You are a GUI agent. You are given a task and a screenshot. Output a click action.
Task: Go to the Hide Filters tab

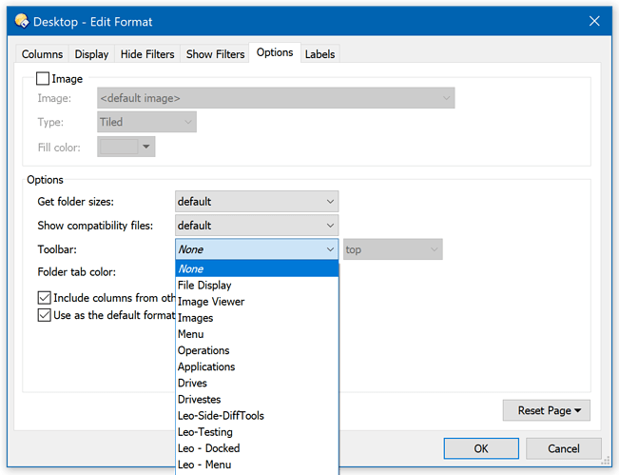click(x=146, y=54)
